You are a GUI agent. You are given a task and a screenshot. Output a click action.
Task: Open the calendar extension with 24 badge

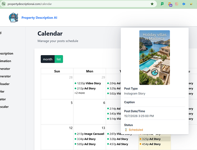[170, 4]
